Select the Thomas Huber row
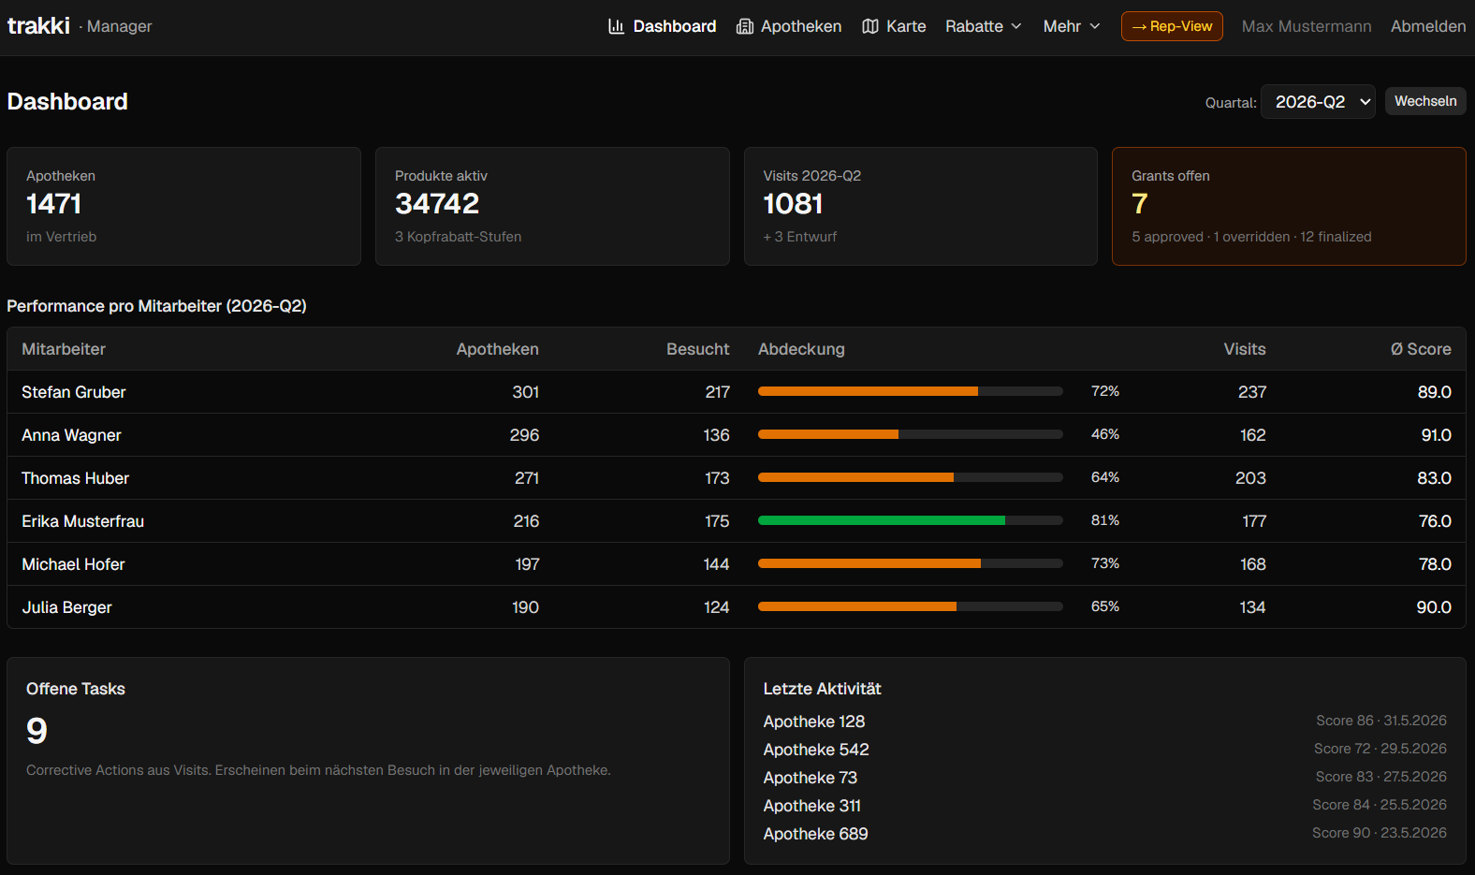The height and width of the screenshot is (875, 1475). 737,478
